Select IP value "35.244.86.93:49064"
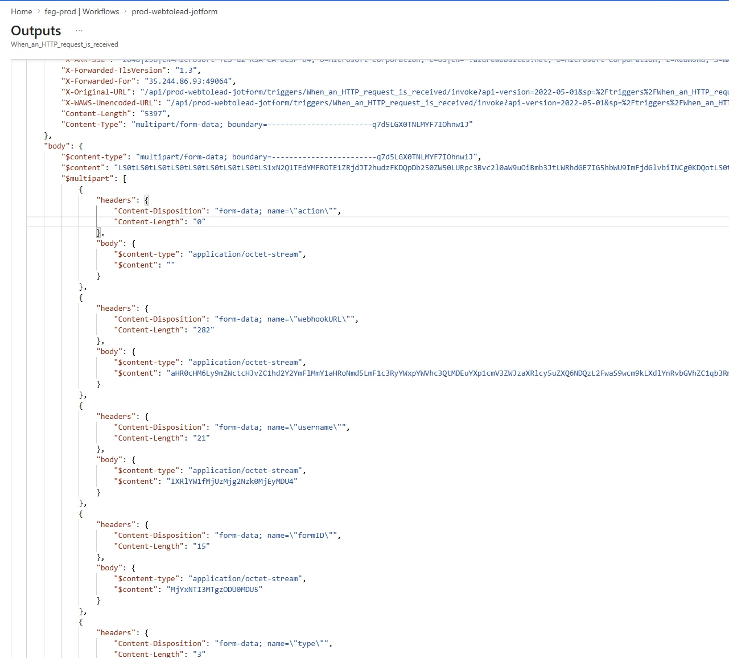Viewport: 729px width, 658px height. [x=188, y=81]
